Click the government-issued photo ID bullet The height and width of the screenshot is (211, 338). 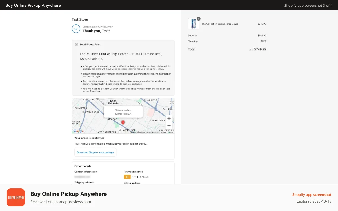[127, 75]
